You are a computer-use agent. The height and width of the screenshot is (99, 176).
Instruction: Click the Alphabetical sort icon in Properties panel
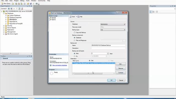click(x=153, y=12)
